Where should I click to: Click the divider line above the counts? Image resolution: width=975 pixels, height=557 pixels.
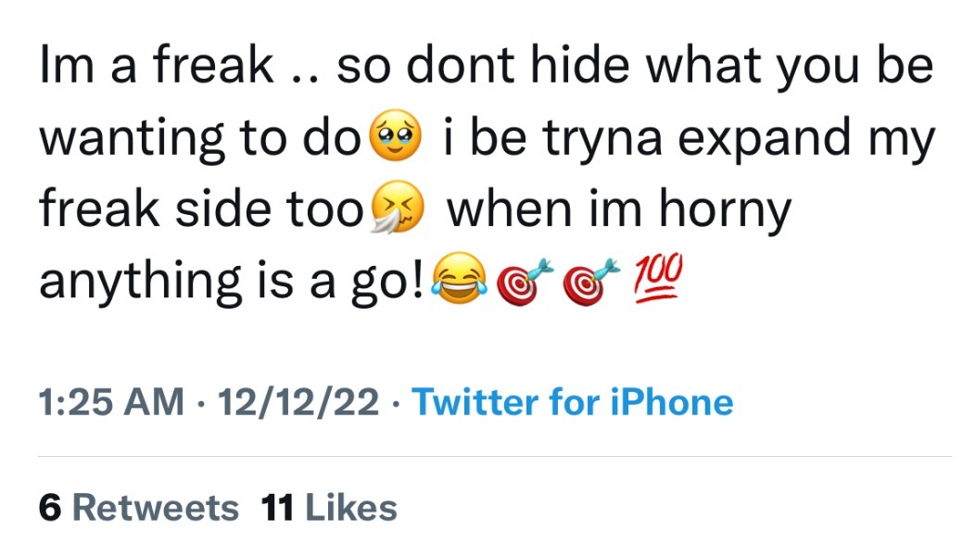pos(494,457)
